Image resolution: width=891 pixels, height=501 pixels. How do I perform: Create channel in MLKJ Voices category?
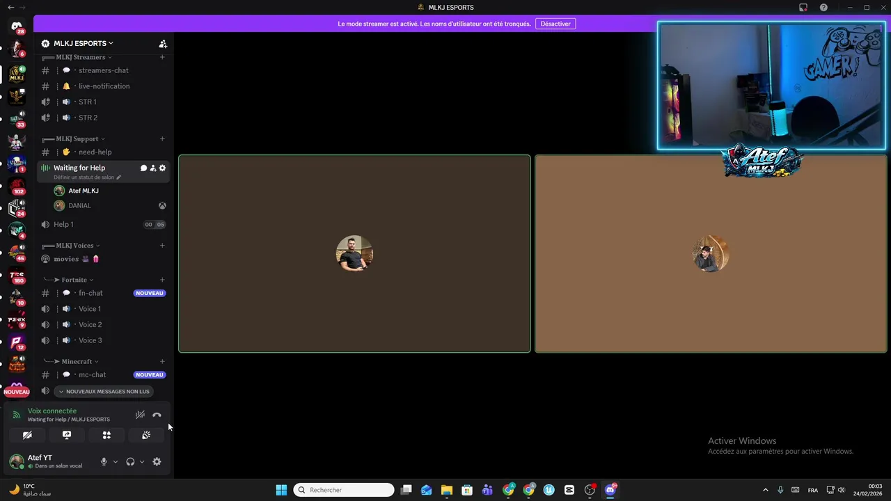pyautogui.click(x=162, y=245)
